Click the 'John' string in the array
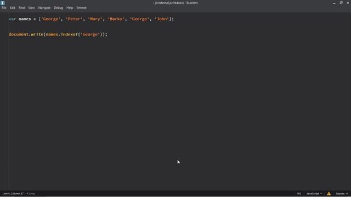Viewport: 351px width, 197px height. pos(161,19)
